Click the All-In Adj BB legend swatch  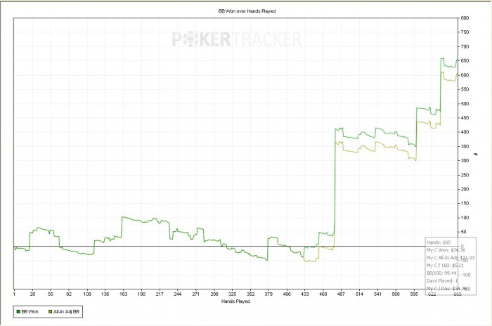point(50,311)
